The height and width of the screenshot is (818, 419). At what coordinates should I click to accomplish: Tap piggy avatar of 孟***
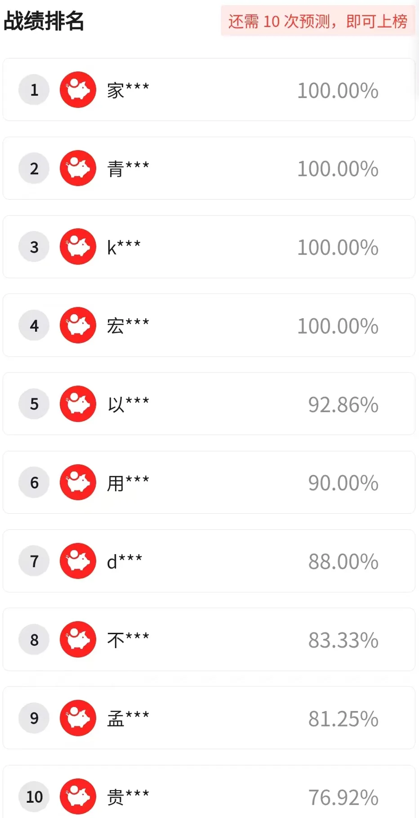[78, 718]
